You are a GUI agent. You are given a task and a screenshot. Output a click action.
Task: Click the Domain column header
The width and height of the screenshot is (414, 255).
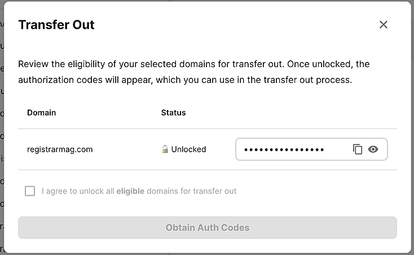[41, 112]
